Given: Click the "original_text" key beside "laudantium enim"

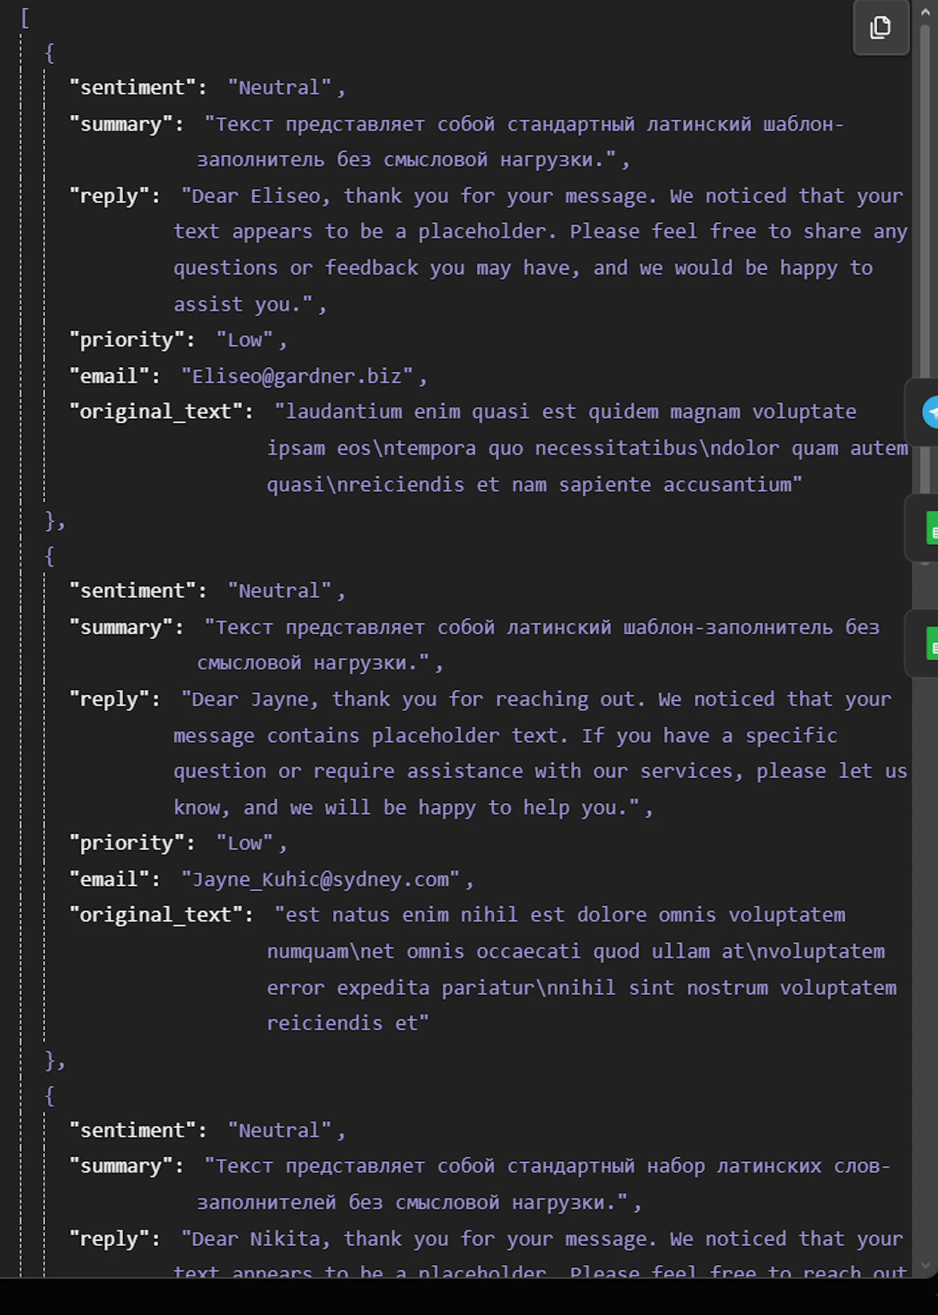Looking at the screenshot, I should coord(161,412).
